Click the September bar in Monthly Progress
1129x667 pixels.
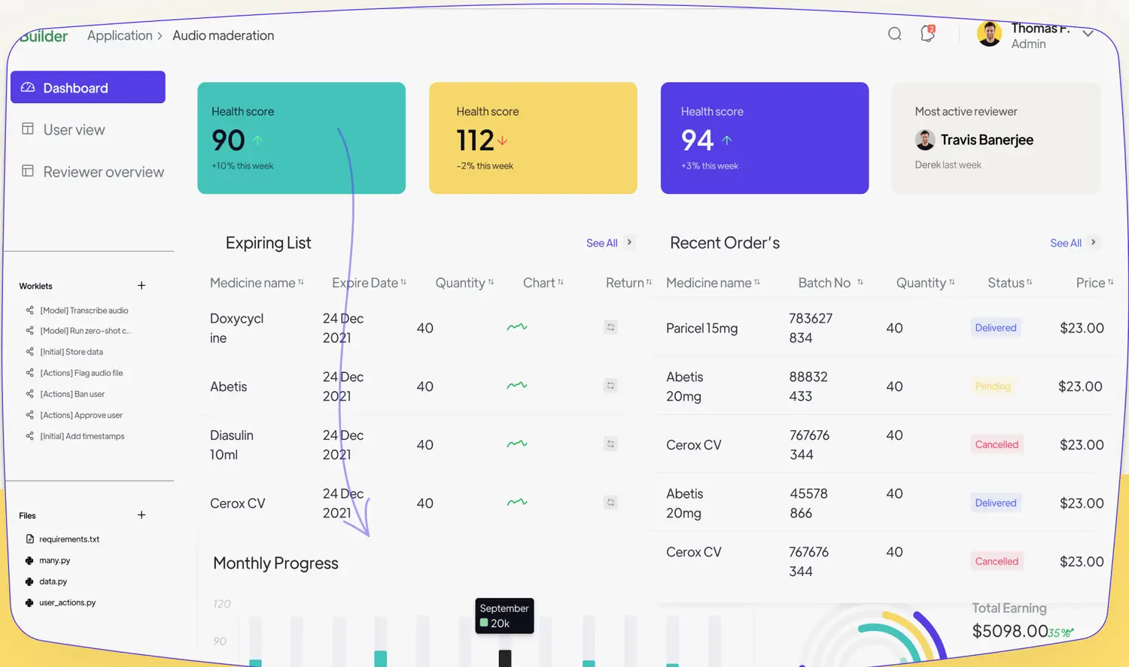(505, 658)
